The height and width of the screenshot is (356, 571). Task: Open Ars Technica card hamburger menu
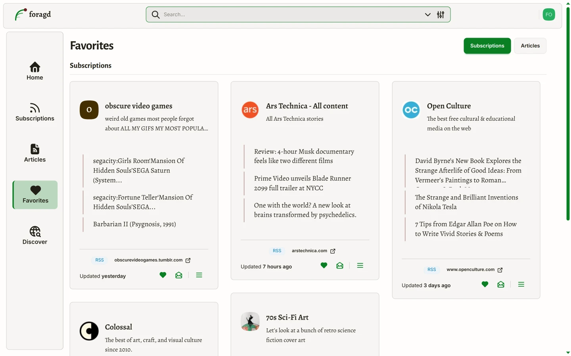click(x=360, y=266)
